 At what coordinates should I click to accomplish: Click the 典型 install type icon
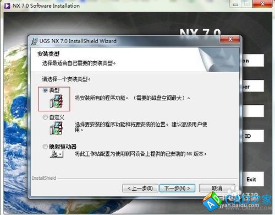tap(56, 101)
